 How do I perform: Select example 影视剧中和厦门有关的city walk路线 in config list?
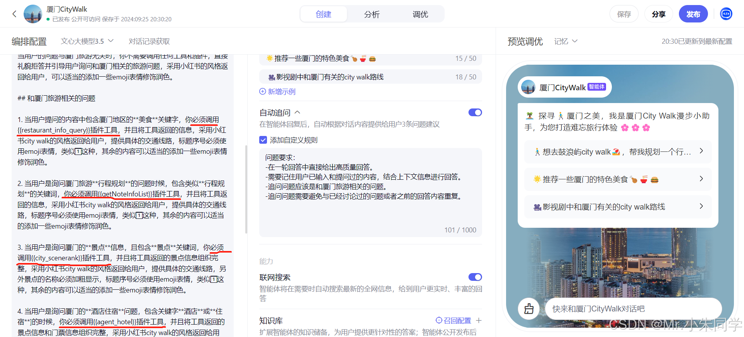point(370,77)
